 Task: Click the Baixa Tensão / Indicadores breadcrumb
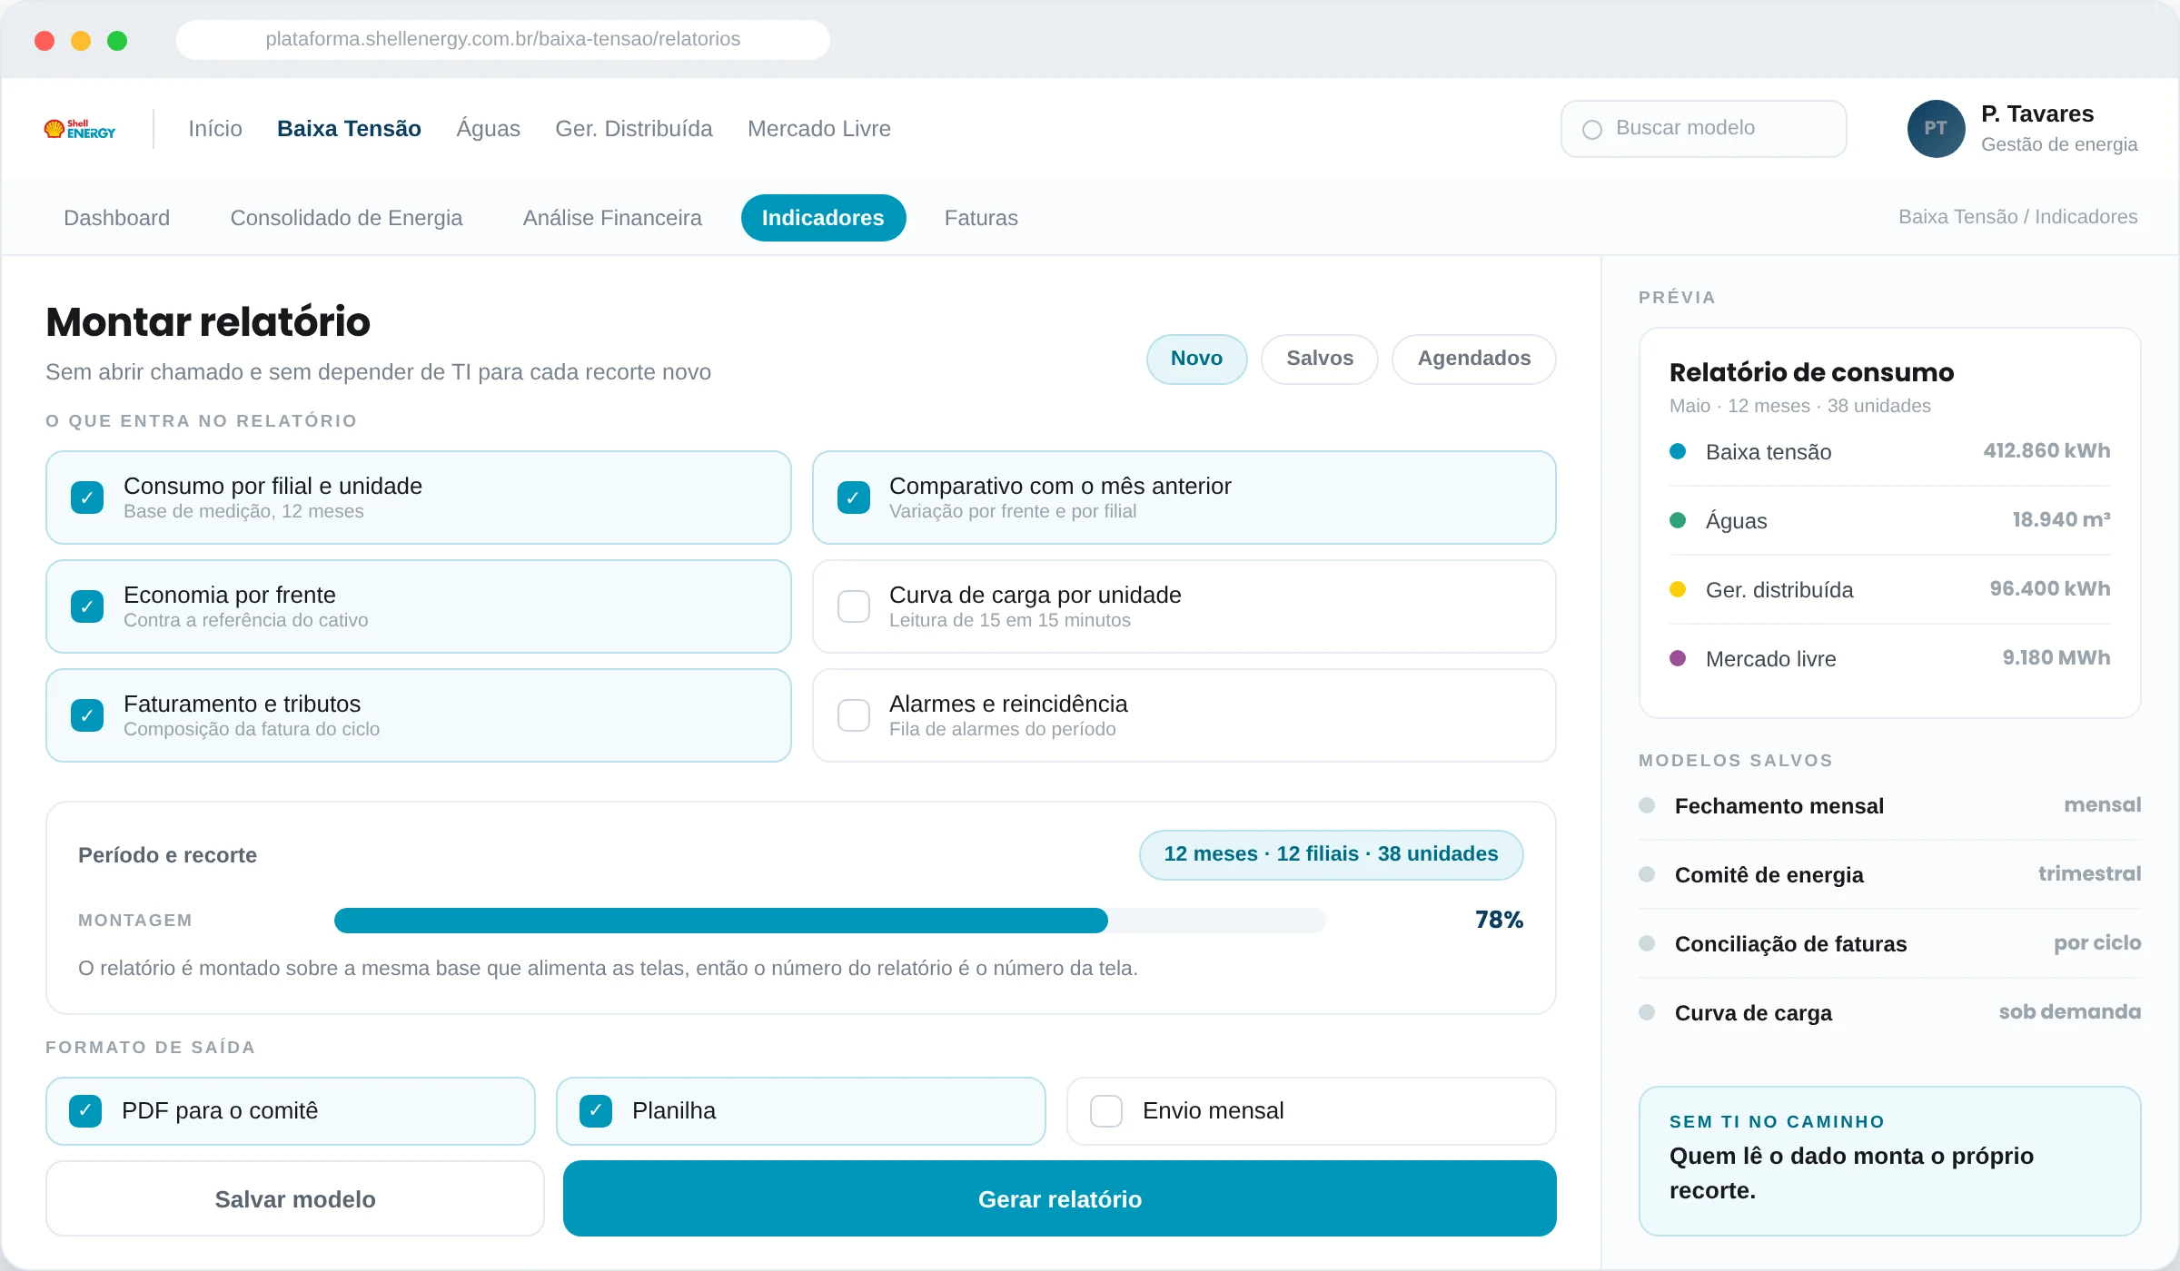pyautogui.click(x=2018, y=217)
